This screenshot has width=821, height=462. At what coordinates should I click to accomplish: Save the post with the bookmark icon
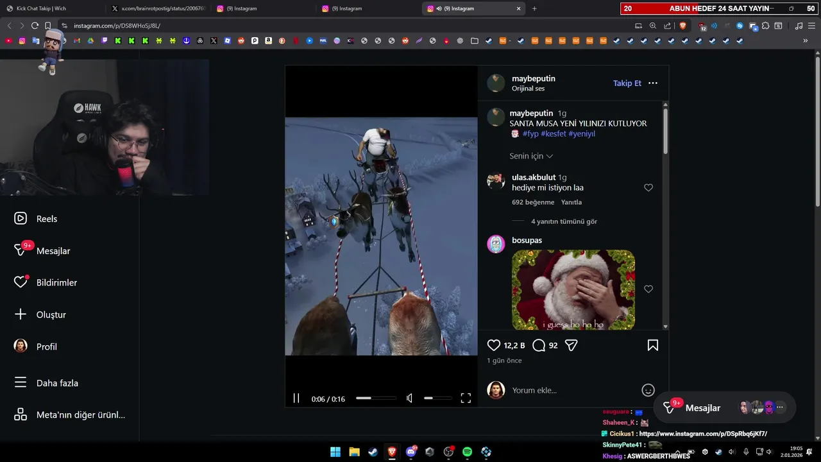click(653, 345)
